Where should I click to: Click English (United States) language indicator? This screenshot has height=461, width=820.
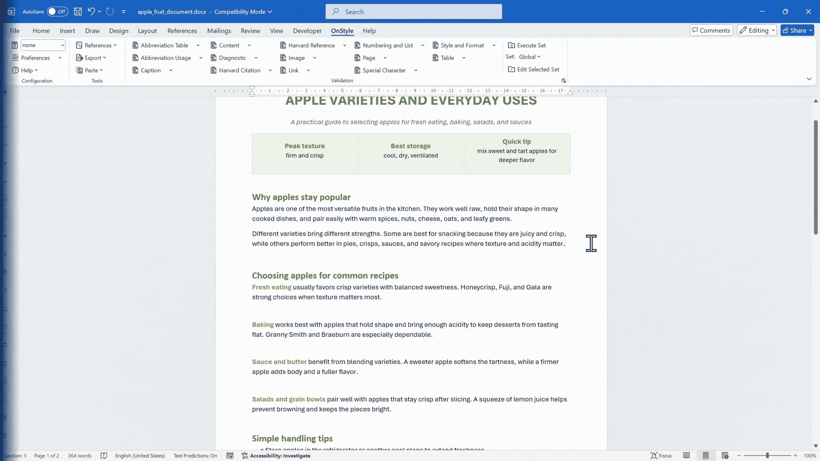click(140, 455)
